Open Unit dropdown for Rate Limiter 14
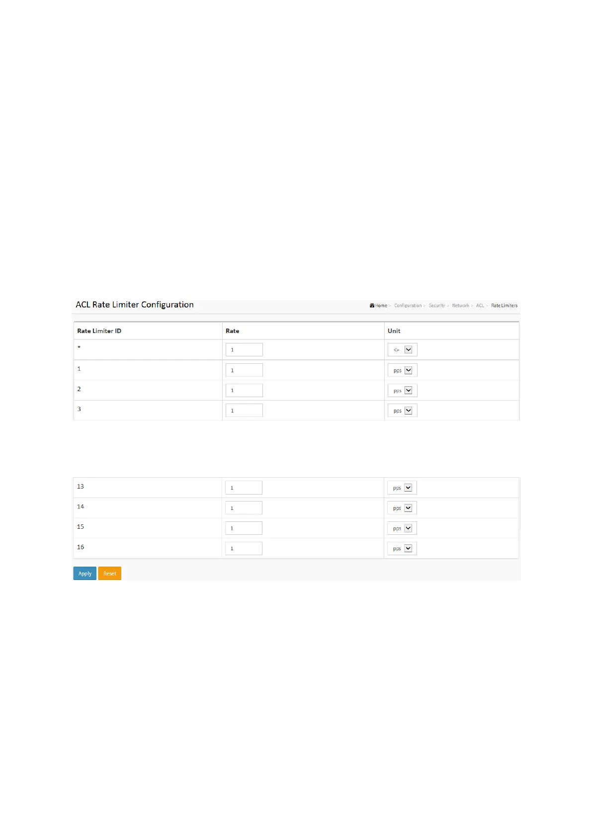The image size is (592, 837). tap(402, 508)
